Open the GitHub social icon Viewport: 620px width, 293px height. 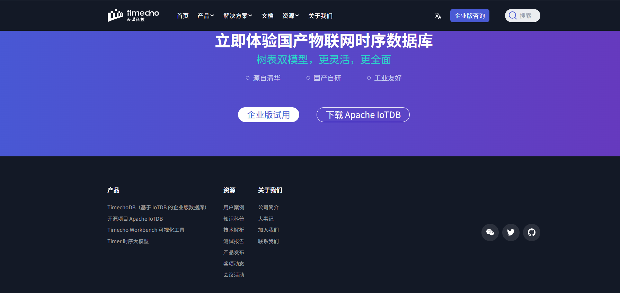(x=532, y=232)
